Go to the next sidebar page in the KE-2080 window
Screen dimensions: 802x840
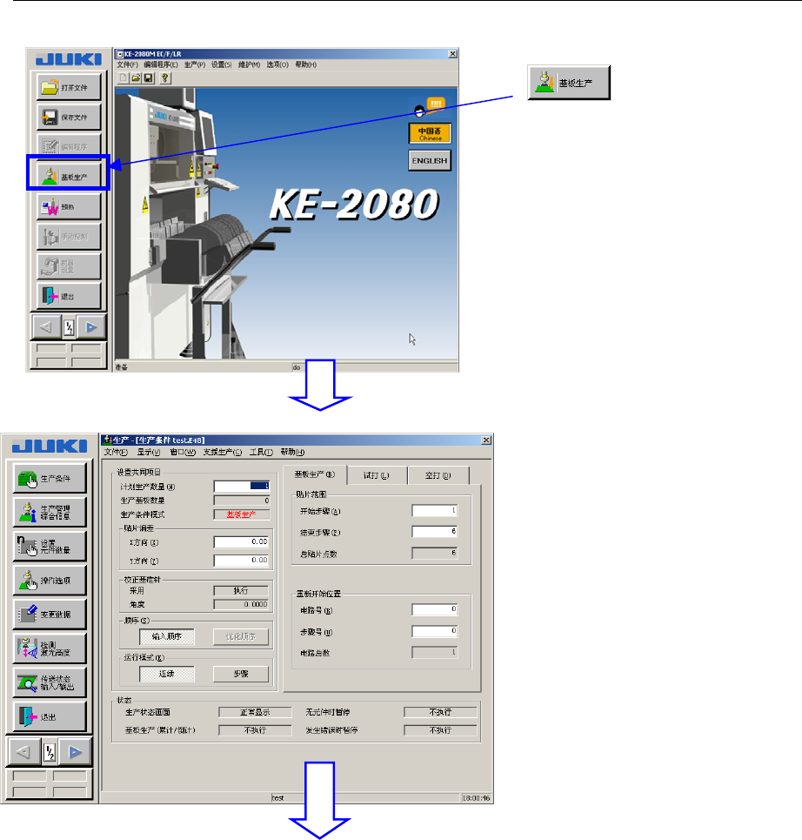[91, 327]
